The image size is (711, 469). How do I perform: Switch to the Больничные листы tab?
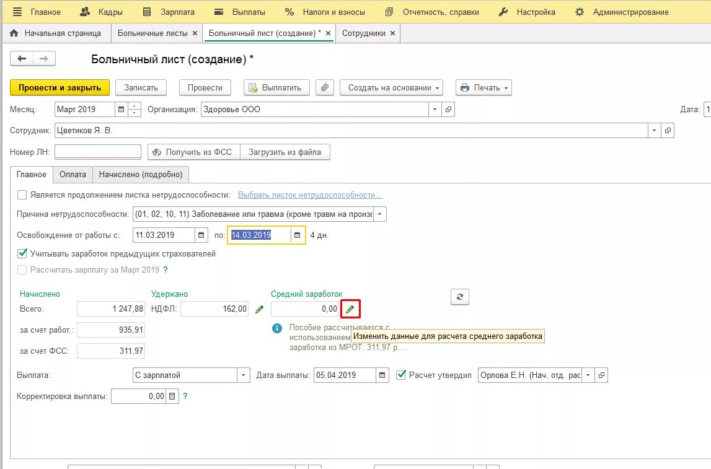coord(152,33)
